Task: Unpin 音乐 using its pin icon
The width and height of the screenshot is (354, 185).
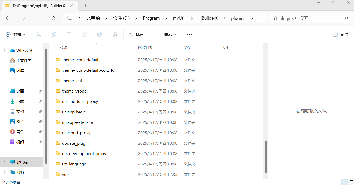Action: point(40,132)
